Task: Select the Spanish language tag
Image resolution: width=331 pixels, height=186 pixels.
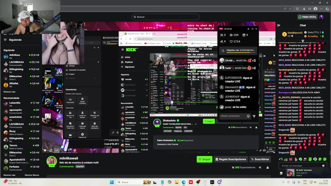Action: pyautogui.click(x=80, y=167)
